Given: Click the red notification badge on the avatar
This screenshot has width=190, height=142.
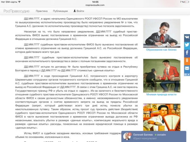Looking at the screenshot, I should [x=130, y=133].
